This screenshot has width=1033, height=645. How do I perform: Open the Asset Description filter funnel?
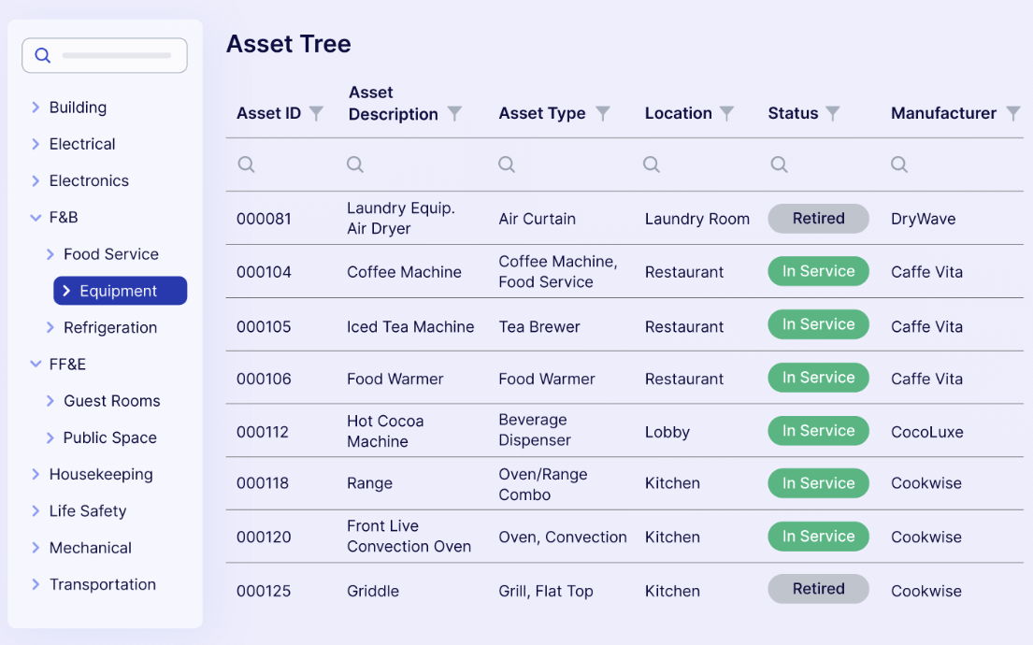coord(454,113)
